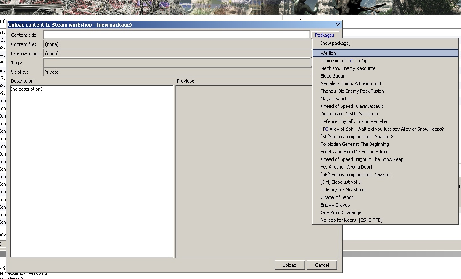The height and width of the screenshot is (279, 461).
Task: Open the Visibility Private dropdown
Action: tap(177, 72)
